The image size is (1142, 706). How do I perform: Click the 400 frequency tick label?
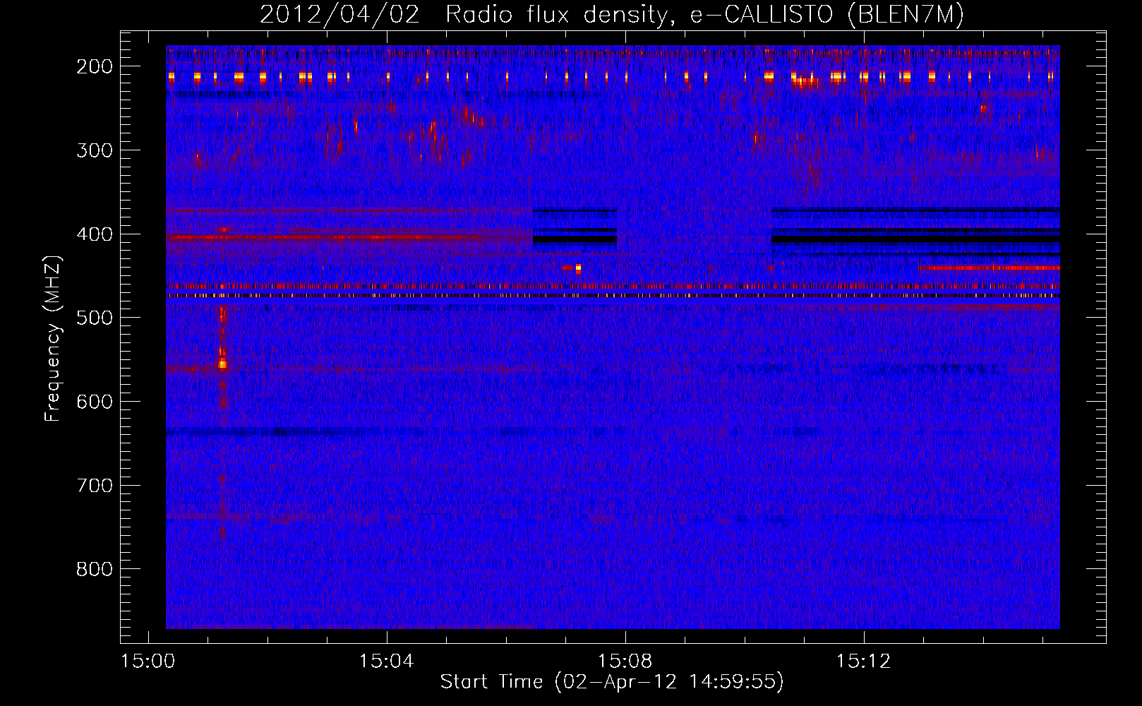[95, 234]
